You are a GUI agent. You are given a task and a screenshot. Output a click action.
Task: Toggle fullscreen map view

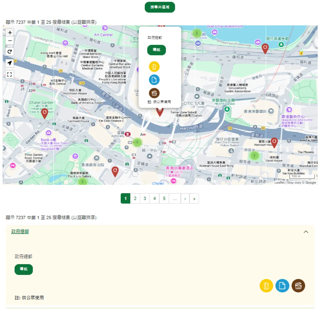(x=10, y=74)
